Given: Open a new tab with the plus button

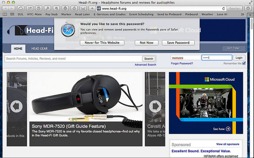Looking at the screenshot, I should pyautogui.click(x=250, y=15).
